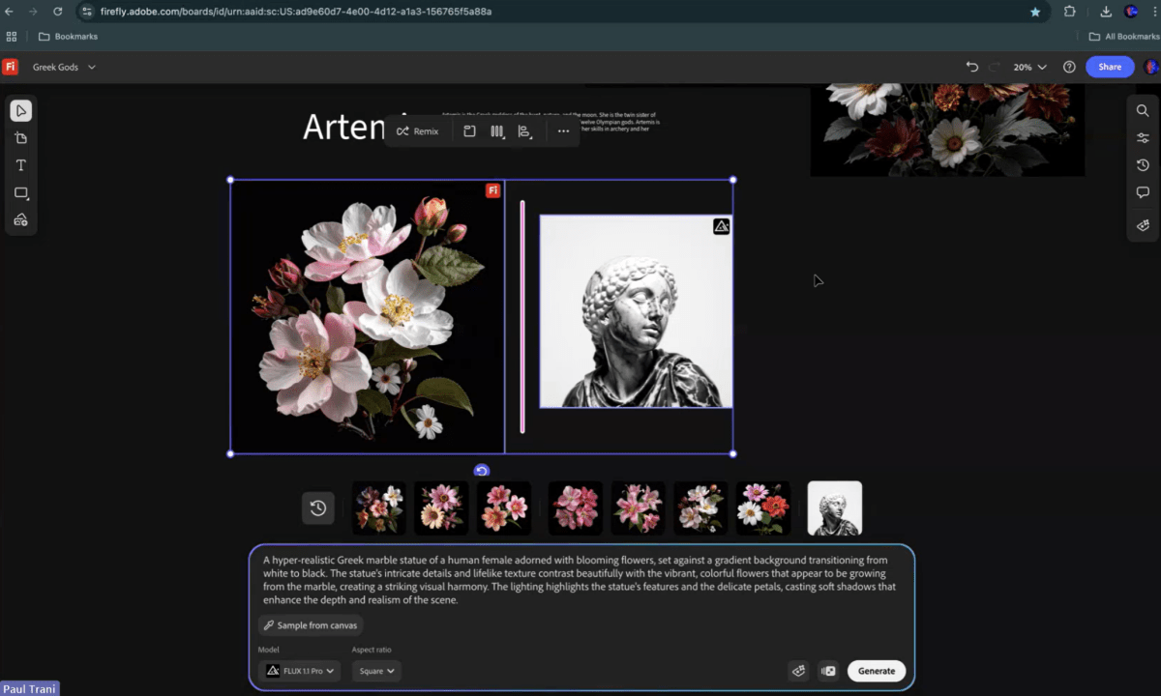The width and height of the screenshot is (1161, 696).
Task: Open the adjustments sliders panel icon
Action: 1143,137
